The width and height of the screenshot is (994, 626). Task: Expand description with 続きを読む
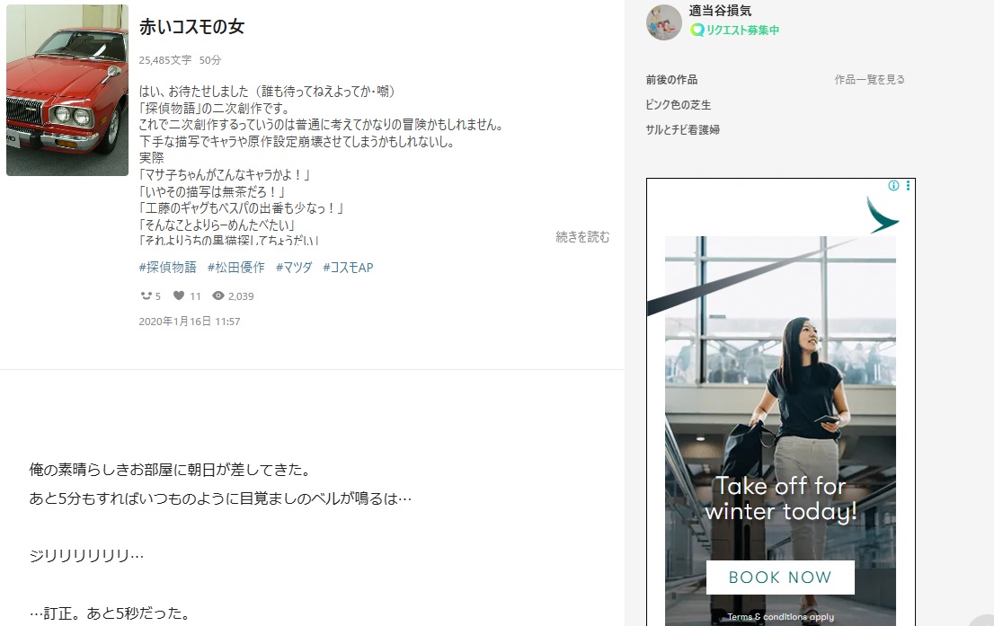coord(582,237)
